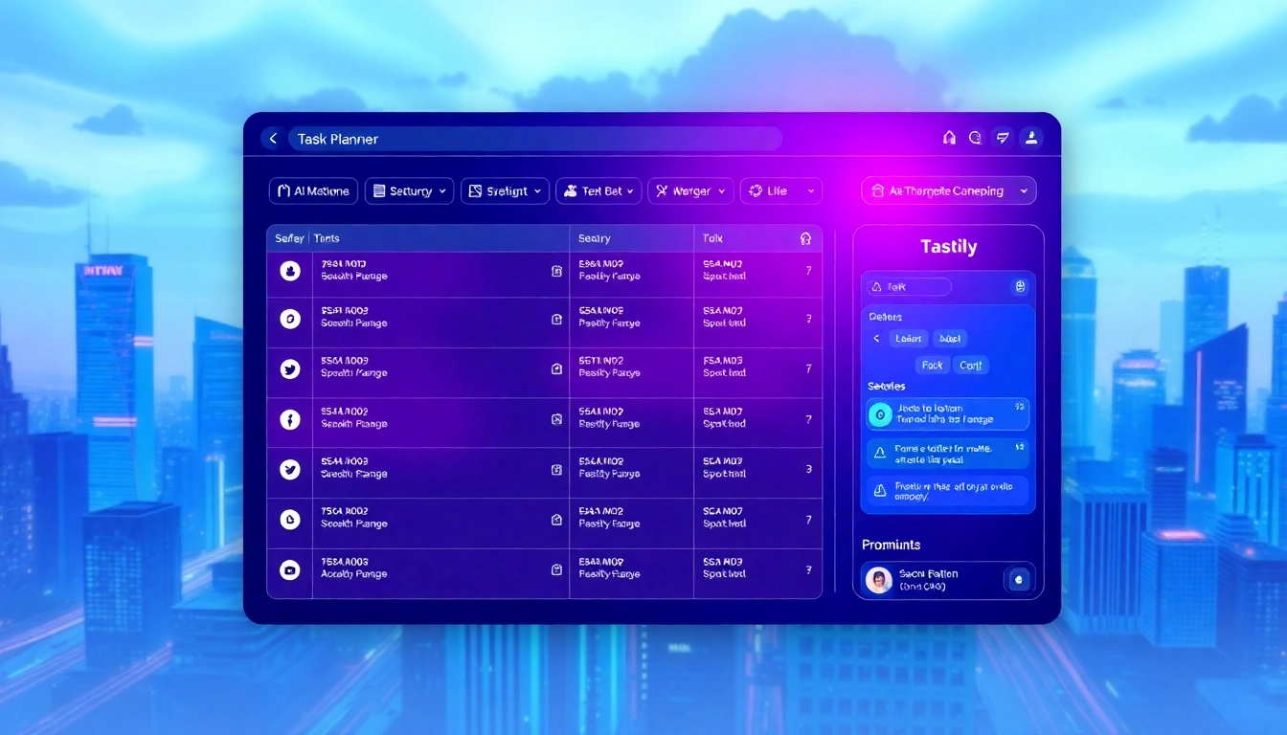Open the user profile icon at top right
The height and width of the screenshot is (735, 1287).
coord(1031,137)
